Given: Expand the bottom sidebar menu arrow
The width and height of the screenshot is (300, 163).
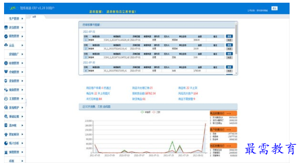Looking at the screenshot, I should pos(22,161).
